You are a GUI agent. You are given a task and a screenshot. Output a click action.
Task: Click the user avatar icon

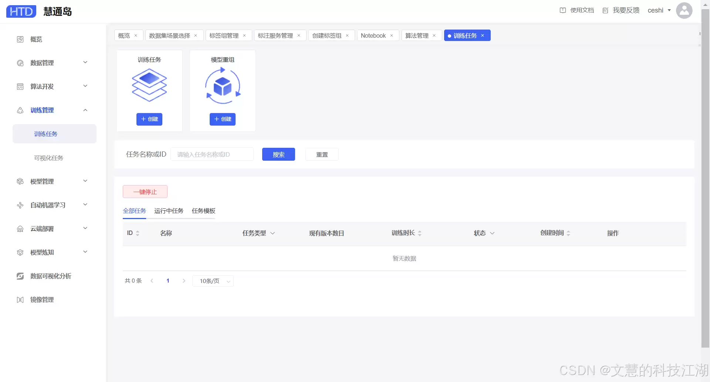point(684,10)
